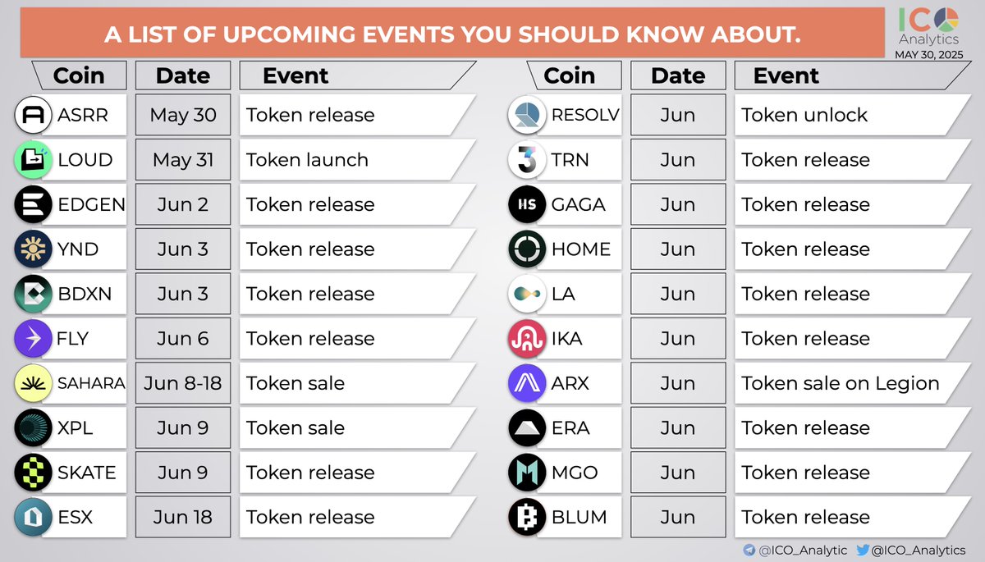Click the purple FLY coin icon
985x562 pixels.
coord(34,339)
